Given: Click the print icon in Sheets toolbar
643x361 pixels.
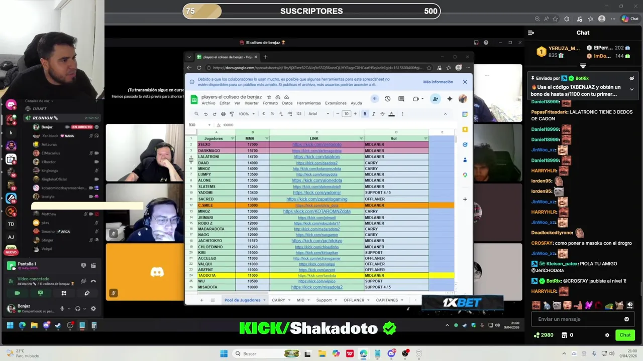Looking at the screenshot, I should [223, 114].
